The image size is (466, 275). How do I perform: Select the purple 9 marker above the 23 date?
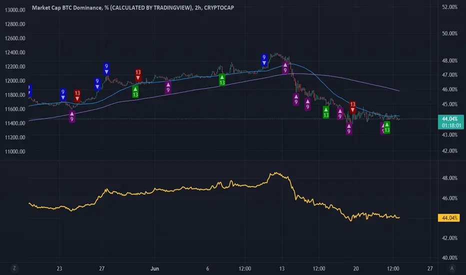(x=72, y=116)
